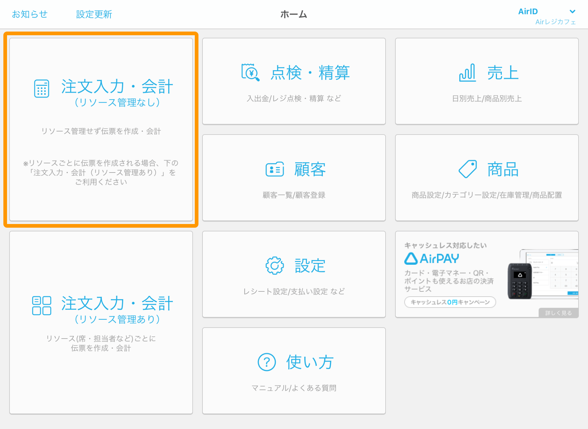Click the bar chart icon for 売上
The image size is (588, 429).
[467, 73]
